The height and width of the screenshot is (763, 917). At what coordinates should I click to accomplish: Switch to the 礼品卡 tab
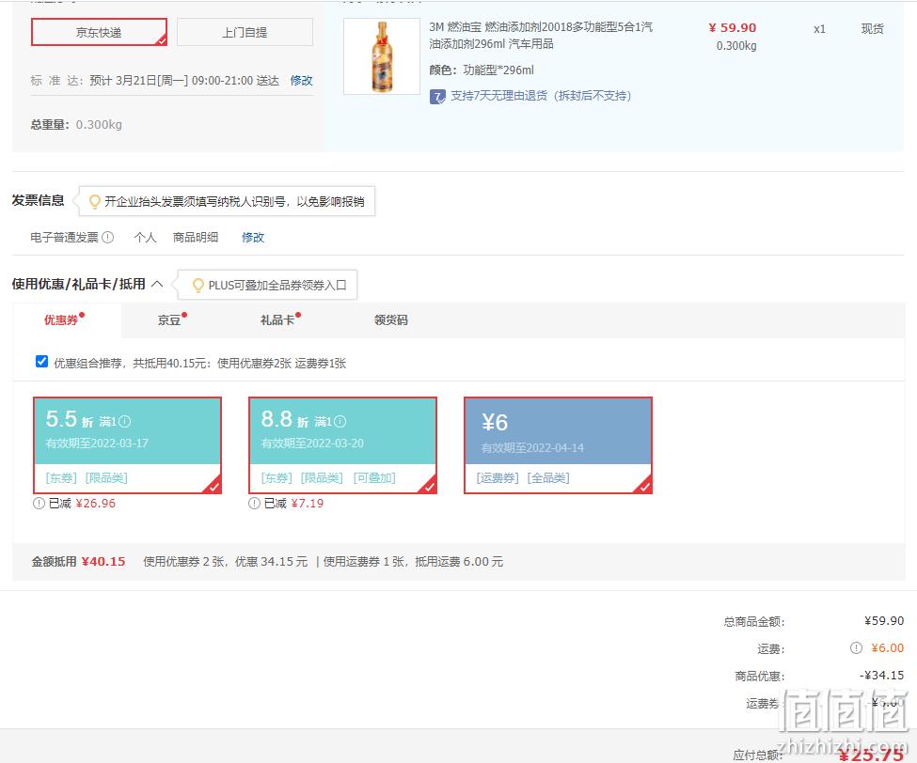pyautogui.click(x=277, y=320)
